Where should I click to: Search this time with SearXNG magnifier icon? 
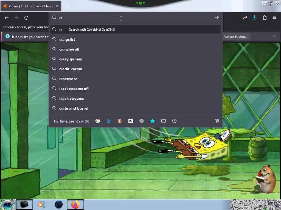tap(142, 121)
